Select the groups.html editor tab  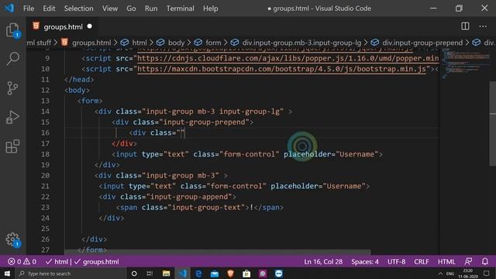[x=62, y=26]
